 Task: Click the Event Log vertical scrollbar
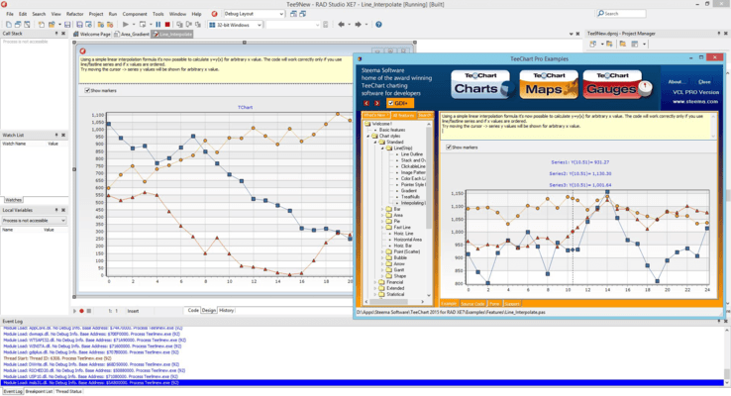(726, 355)
